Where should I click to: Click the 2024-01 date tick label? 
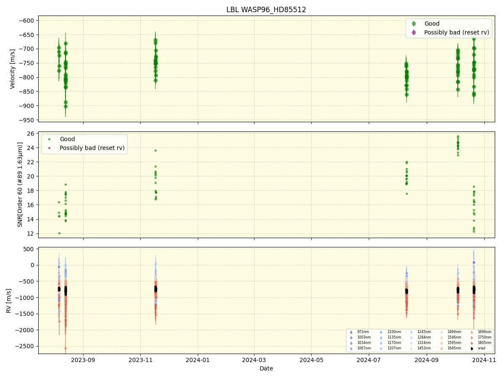coord(197,360)
